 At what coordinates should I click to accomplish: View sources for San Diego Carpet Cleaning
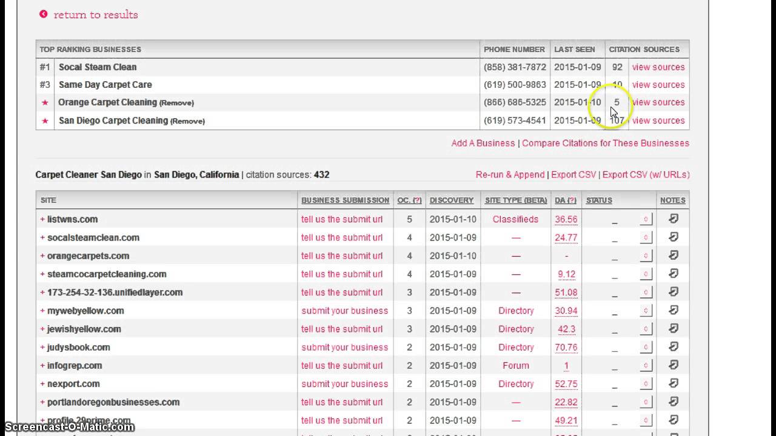click(658, 121)
